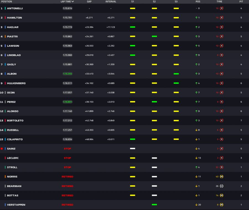This screenshot has width=249, height=210.
Task: Click Stroll's soft tyre icon
Action: pos(222,167)
